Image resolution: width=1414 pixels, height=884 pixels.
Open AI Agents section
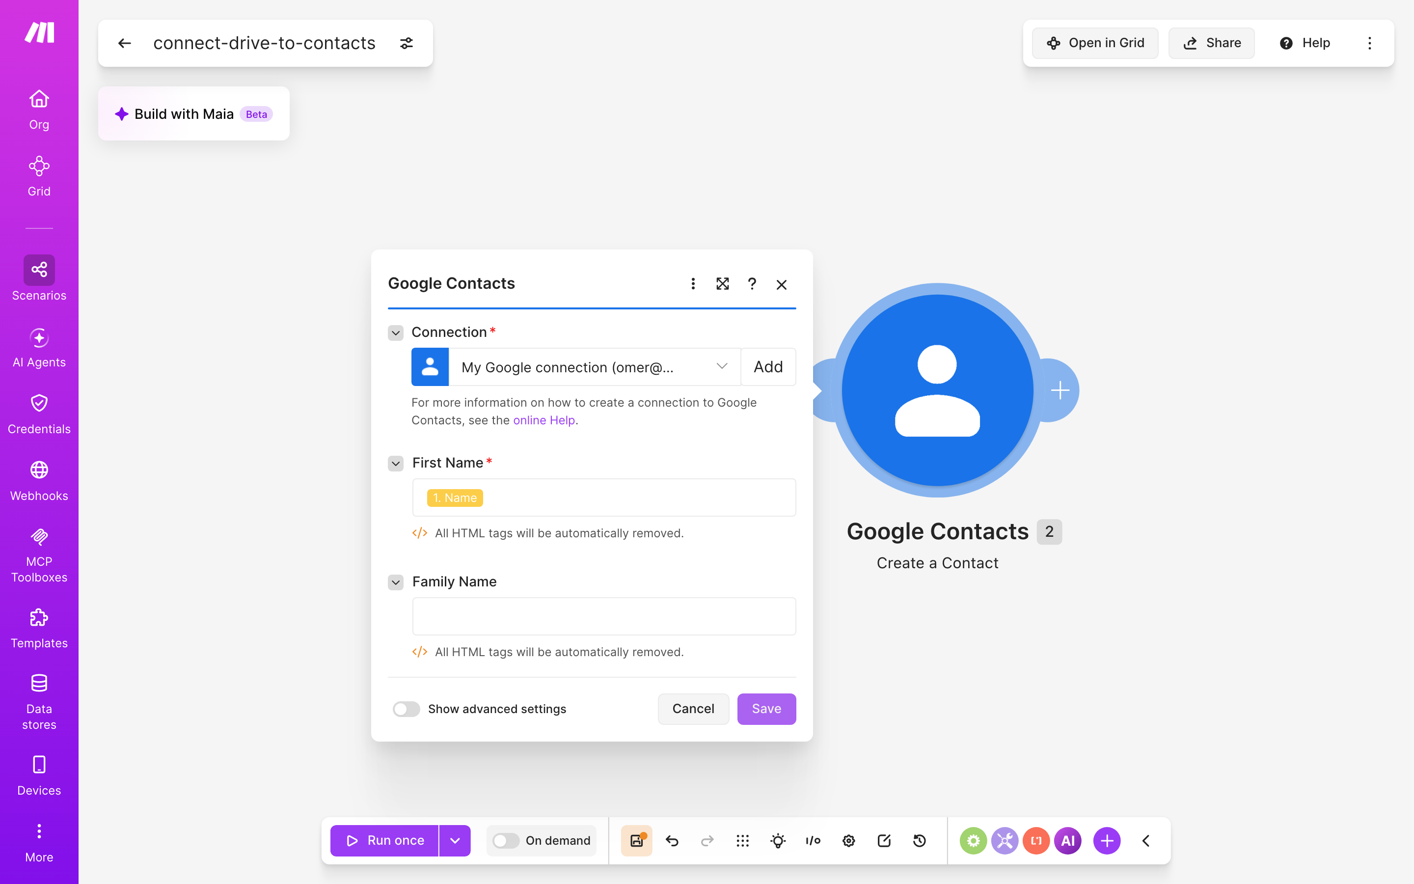click(x=39, y=348)
